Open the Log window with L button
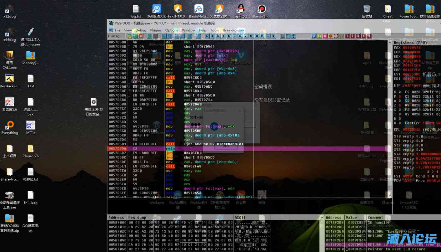The image size is (441, 252). (207, 36)
